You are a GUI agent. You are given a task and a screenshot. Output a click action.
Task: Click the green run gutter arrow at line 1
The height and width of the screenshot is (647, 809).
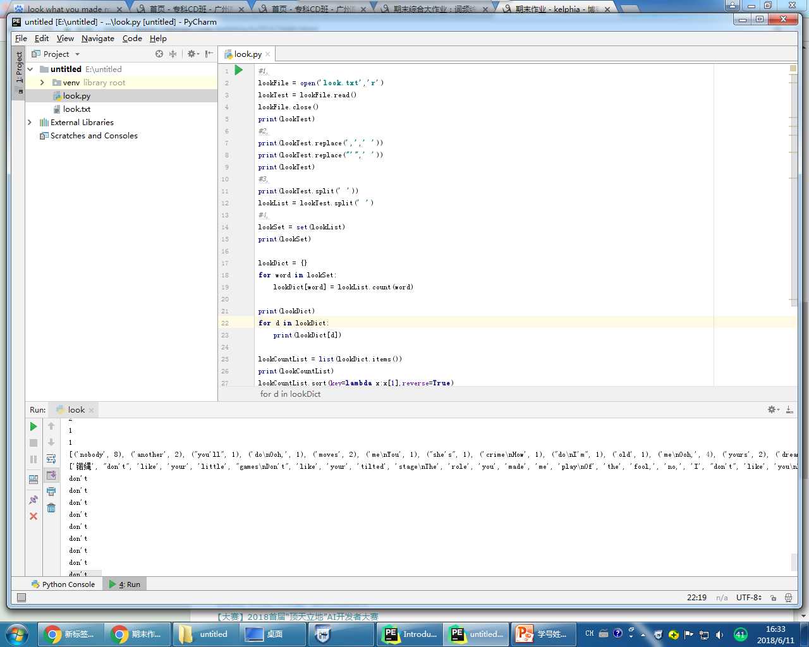[x=239, y=70]
